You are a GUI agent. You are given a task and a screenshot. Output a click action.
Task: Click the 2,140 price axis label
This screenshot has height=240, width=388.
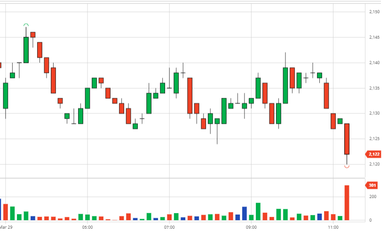point(374,63)
